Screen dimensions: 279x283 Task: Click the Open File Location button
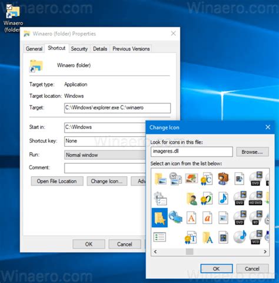point(57,181)
